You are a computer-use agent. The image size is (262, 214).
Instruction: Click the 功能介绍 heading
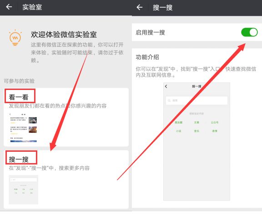click(x=147, y=57)
